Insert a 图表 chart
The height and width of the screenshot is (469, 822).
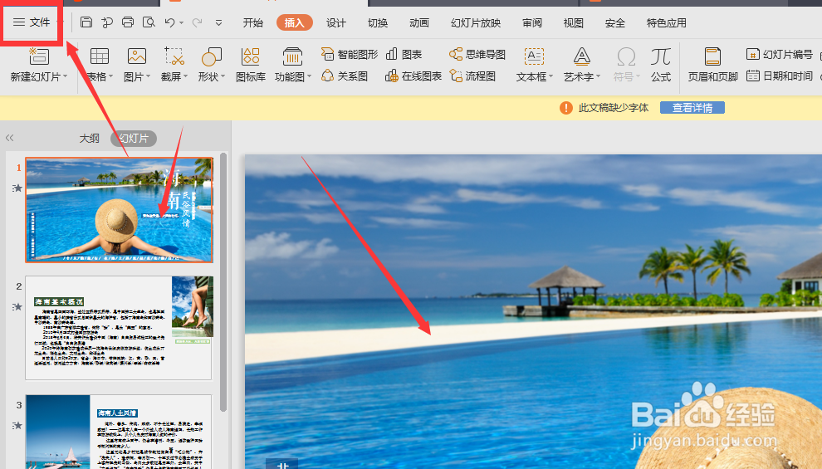(x=404, y=54)
